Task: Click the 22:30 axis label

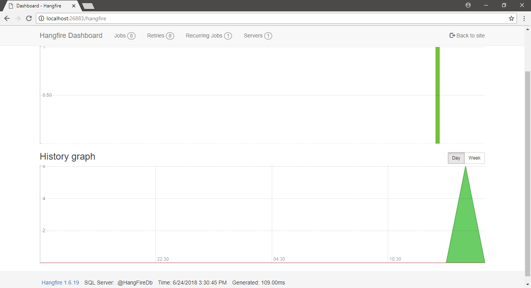Action: click(x=163, y=259)
